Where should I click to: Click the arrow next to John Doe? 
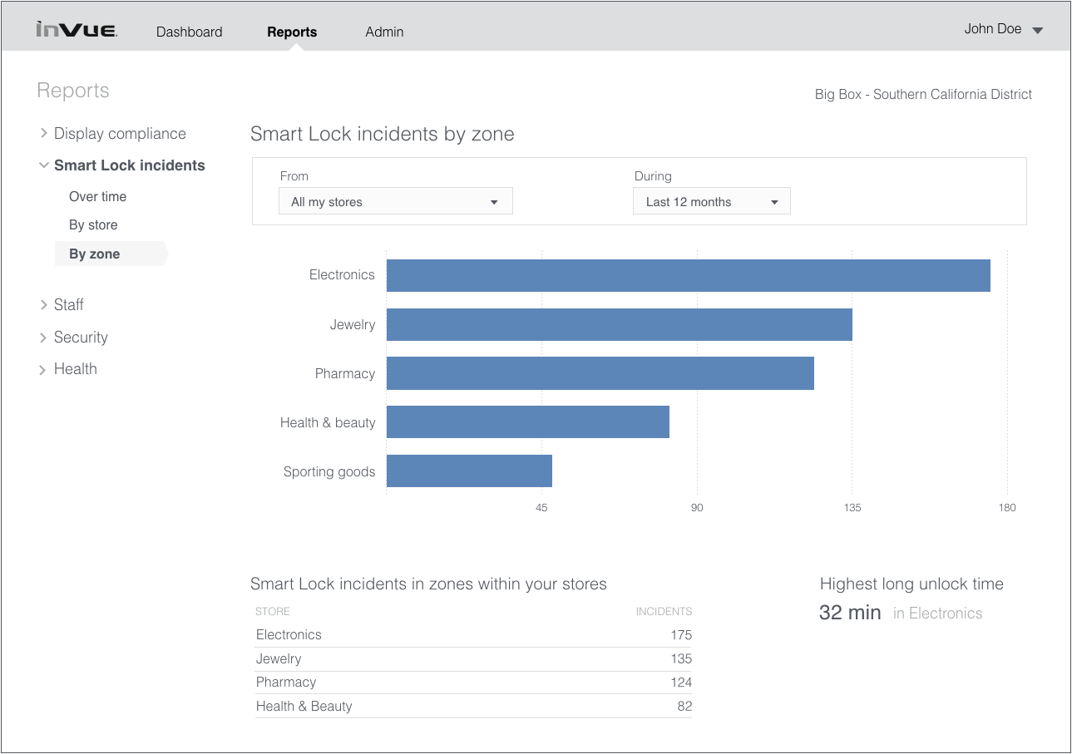[x=1037, y=31]
